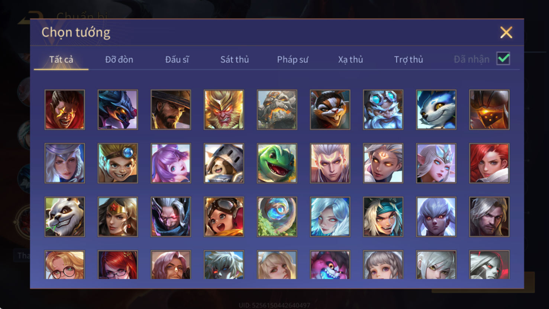This screenshot has width=549, height=309.
Task: Pick the pink-haired bunny girl hero
Action: click(x=171, y=163)
